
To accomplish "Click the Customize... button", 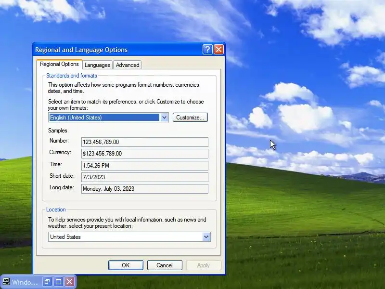I will (x=190, y=118).
